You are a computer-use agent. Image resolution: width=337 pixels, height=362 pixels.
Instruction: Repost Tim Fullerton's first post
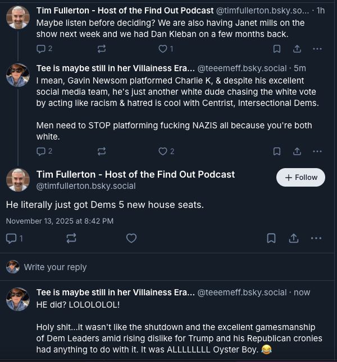[102, 49]
